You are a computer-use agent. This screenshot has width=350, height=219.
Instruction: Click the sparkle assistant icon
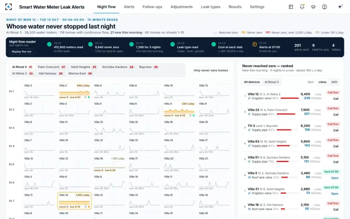(x=340, y=7)
